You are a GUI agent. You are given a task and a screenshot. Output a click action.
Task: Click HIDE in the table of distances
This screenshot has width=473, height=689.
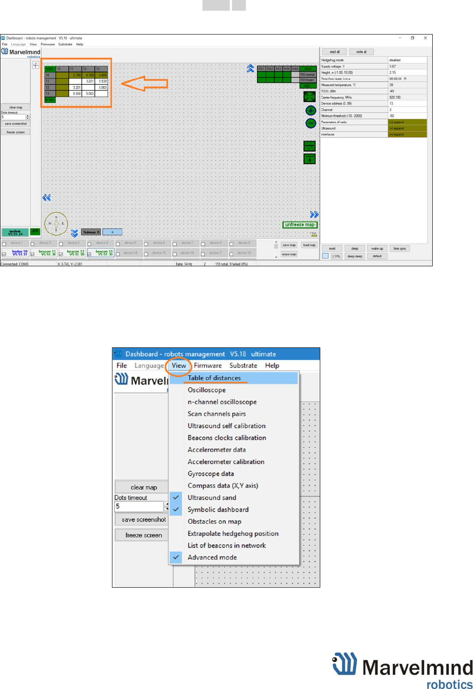click(49, 69)
